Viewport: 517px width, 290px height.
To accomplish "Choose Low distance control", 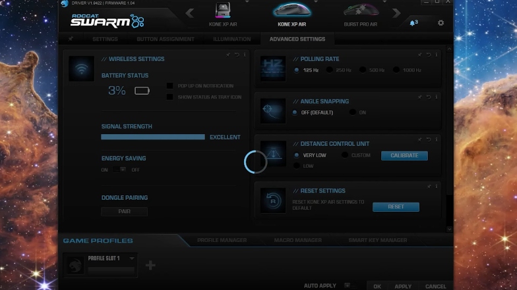I will (297, 166).
